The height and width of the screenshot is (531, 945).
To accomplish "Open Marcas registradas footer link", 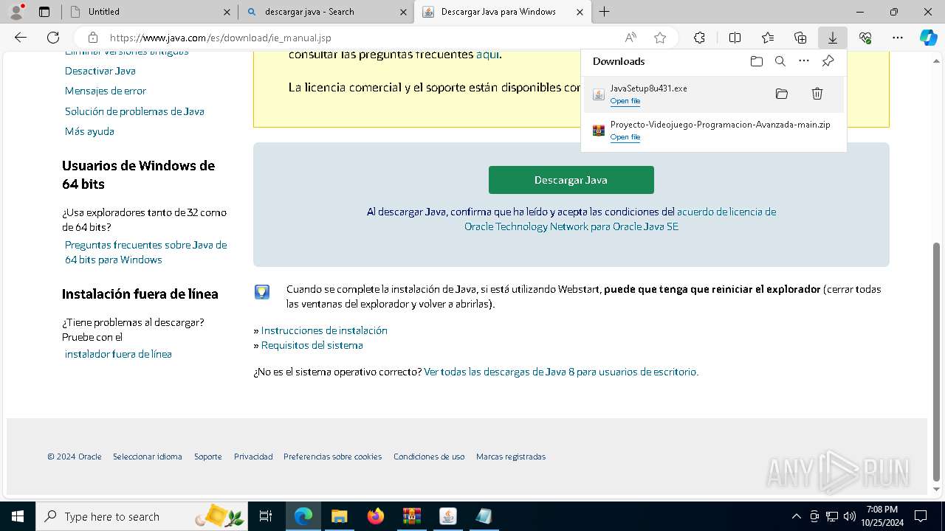I will tap(511, 457).
